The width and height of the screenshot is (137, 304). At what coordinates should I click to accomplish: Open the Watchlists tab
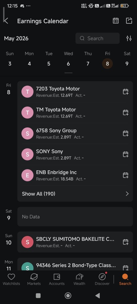pyautogui.click(x=11, y=280)
